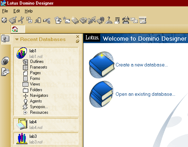188x147 pixels.
Task: Open Forms under lab1
Action: 35,78
